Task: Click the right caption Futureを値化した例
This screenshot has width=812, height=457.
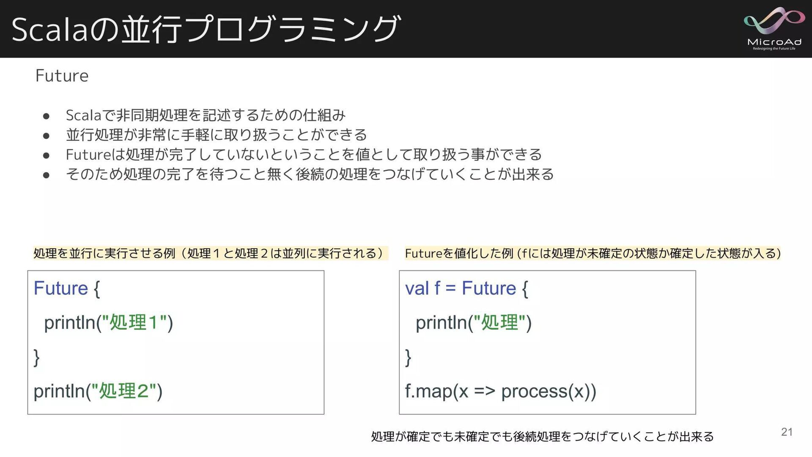Action: click(x=592, y=253)
